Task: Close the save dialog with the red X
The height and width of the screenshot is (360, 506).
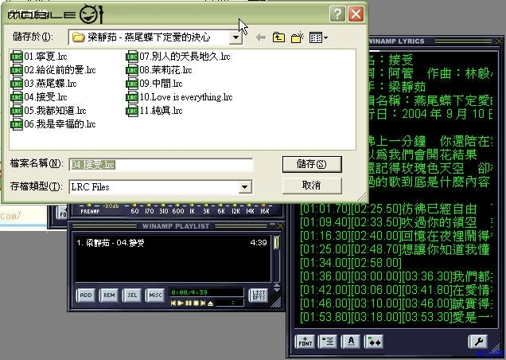Action: point(356,14)
